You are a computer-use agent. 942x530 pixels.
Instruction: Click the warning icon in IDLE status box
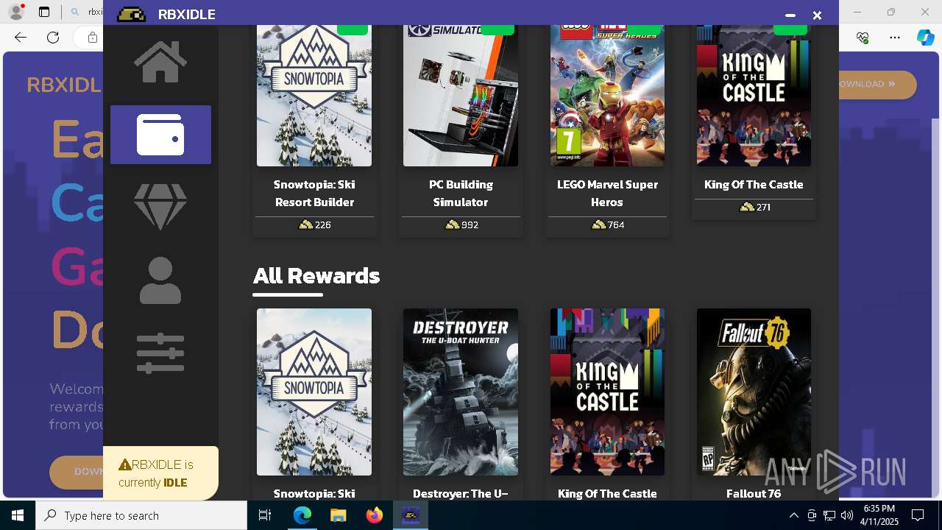pyautogui.click(x=124, y=464)
